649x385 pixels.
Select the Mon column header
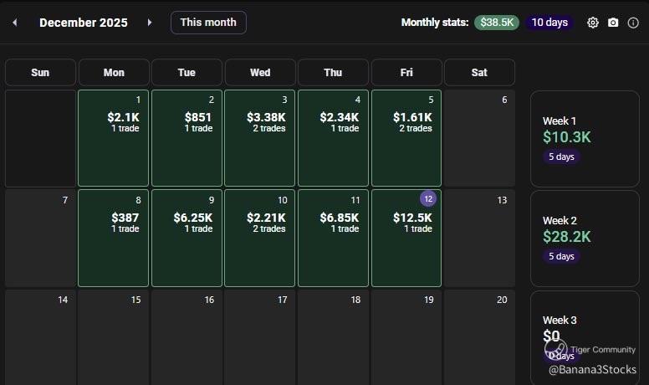114,73
